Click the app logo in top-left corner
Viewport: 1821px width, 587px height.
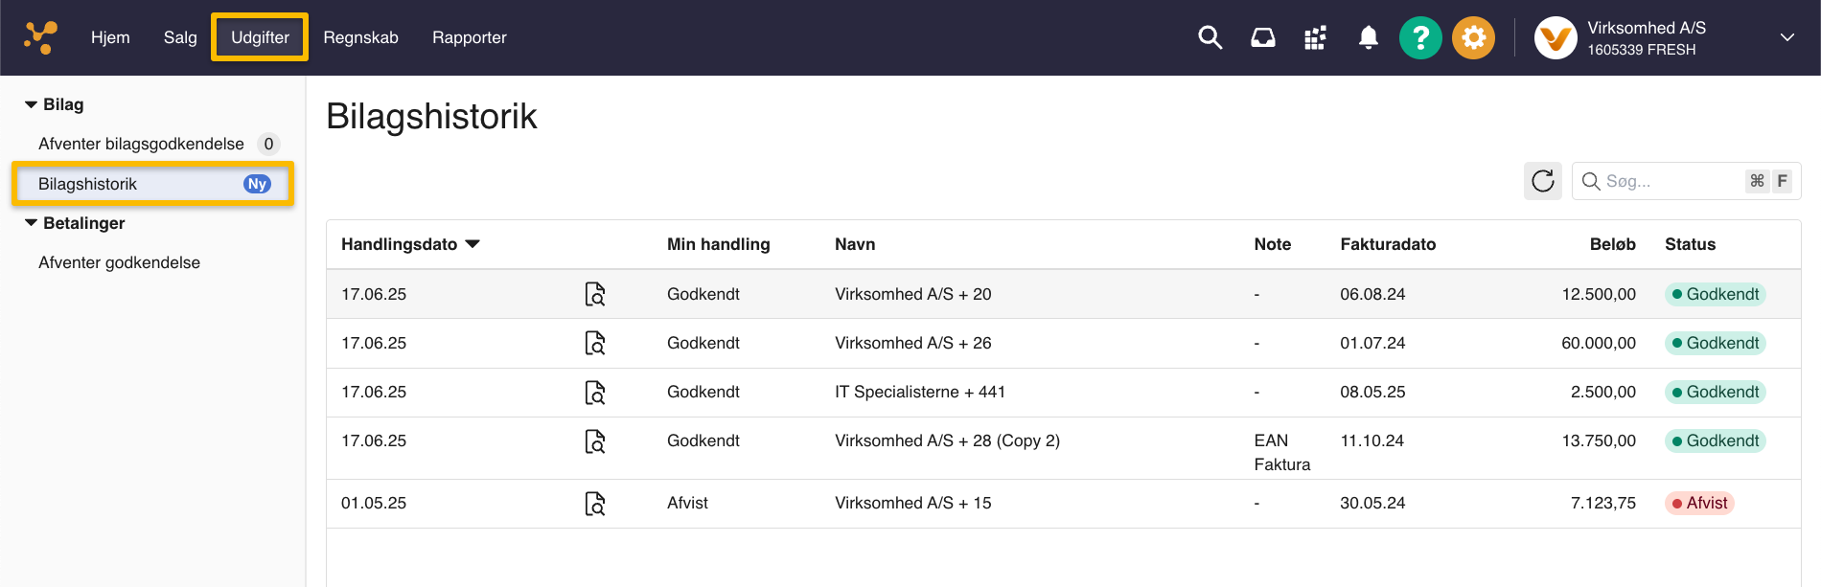coord(41,38)
